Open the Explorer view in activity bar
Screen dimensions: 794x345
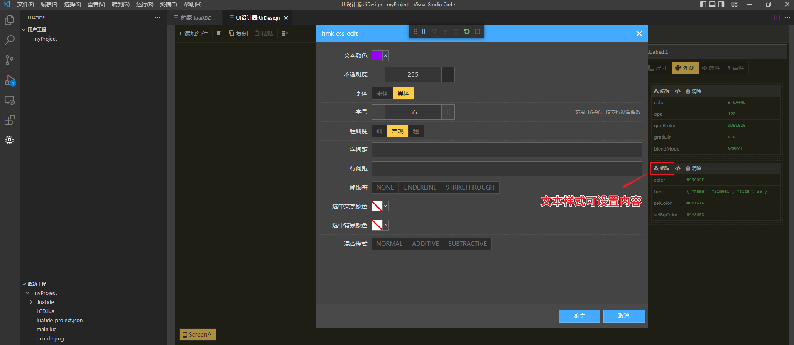(x=10, y=20)
